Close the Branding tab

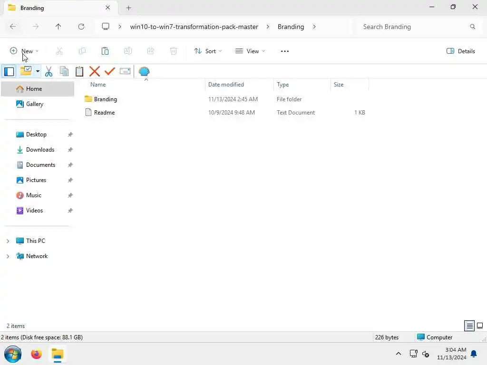(108, 8)
